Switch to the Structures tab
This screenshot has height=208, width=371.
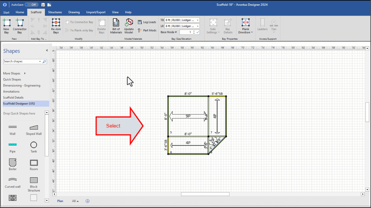[55, 12]
